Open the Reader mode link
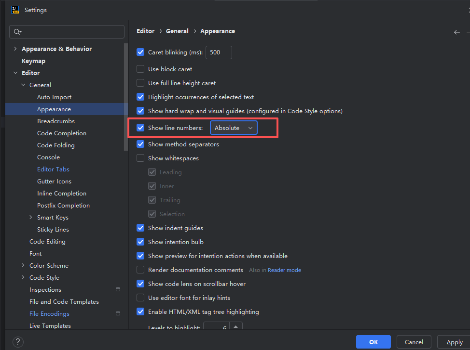Viewport: 470px width, 350px height. coord(284,270)
